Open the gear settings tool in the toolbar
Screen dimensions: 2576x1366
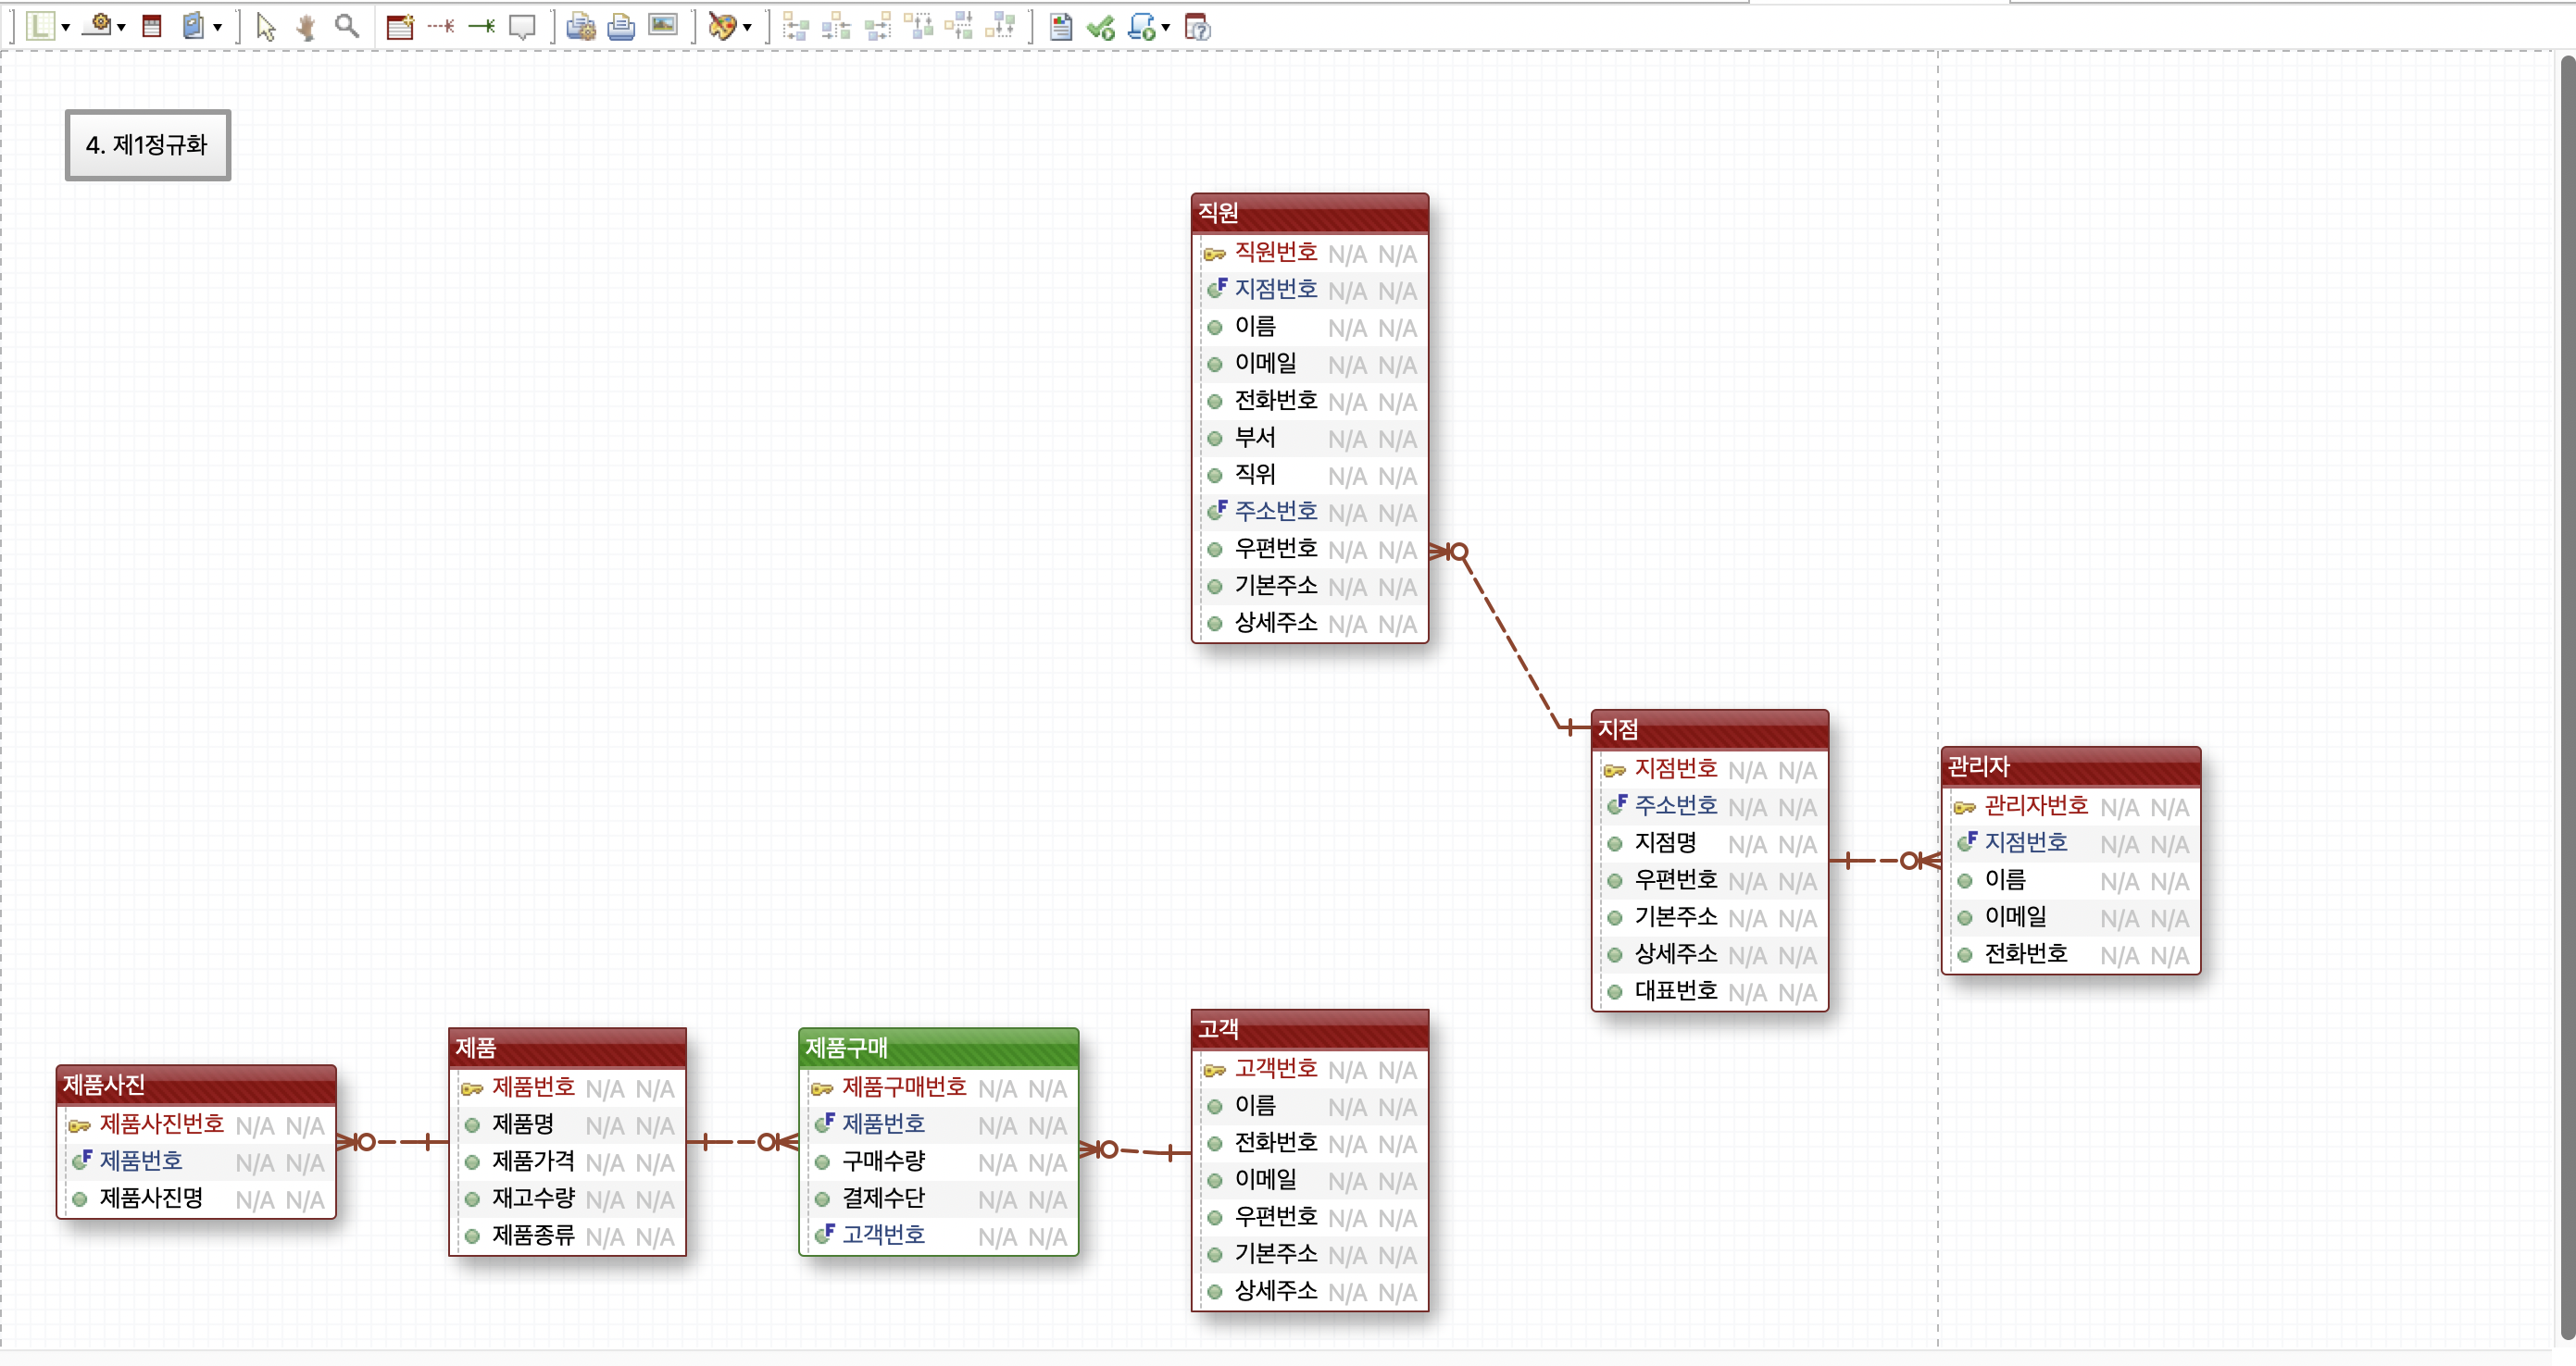(98, 25)
